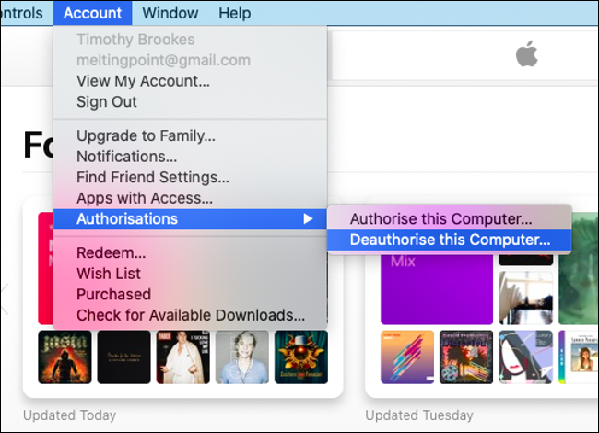Click the gold top-hat album thumbnail

(301, 357)
